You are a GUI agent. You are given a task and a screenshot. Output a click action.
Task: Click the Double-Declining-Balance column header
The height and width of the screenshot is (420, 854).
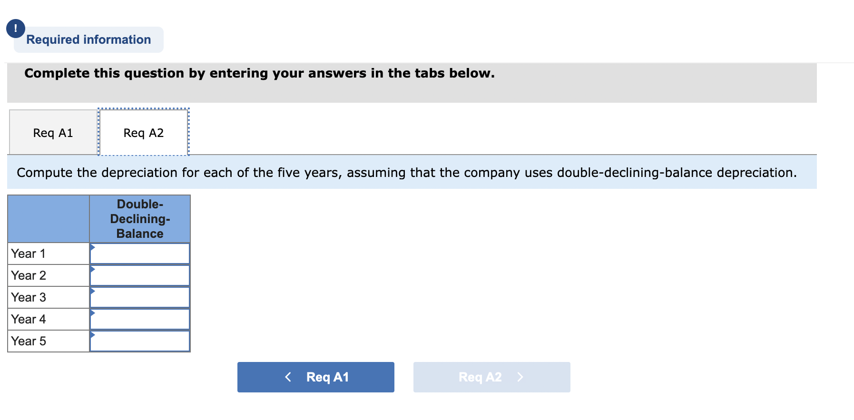click(139, 219)
